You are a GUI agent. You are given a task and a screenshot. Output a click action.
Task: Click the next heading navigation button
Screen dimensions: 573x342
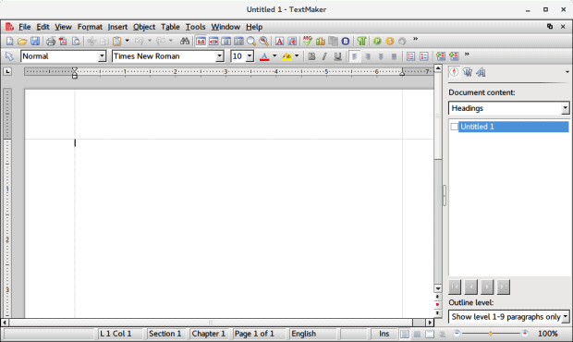click(x=487, y=287)
